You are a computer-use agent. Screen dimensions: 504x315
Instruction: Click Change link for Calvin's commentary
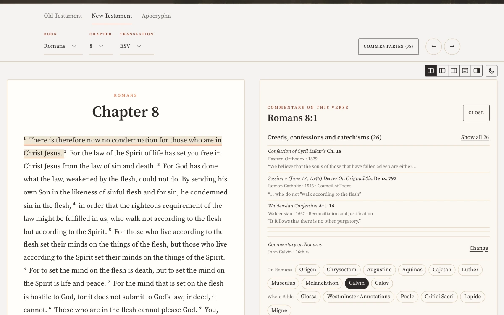pos(479,248)
